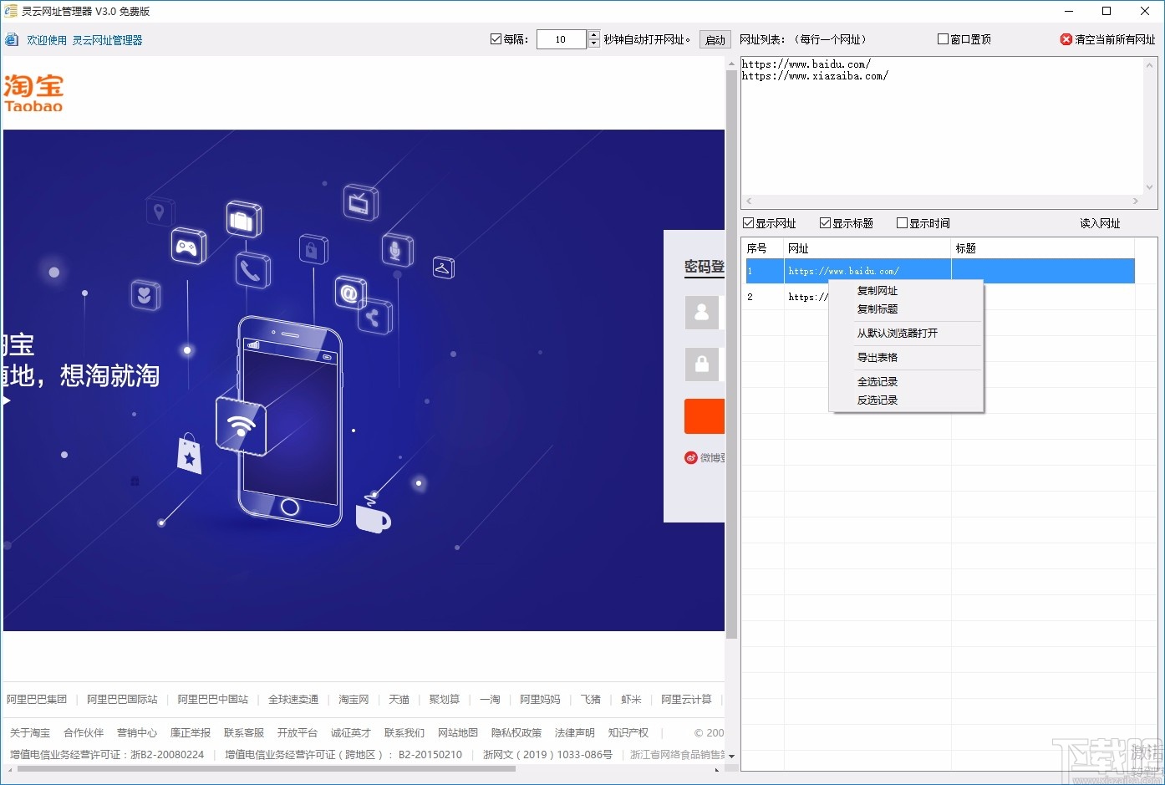Click the Taobao logo

[33, 93]
